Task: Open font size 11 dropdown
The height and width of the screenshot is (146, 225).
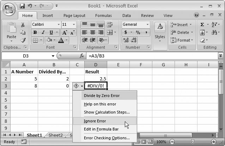Action: (x=74, y=25)
